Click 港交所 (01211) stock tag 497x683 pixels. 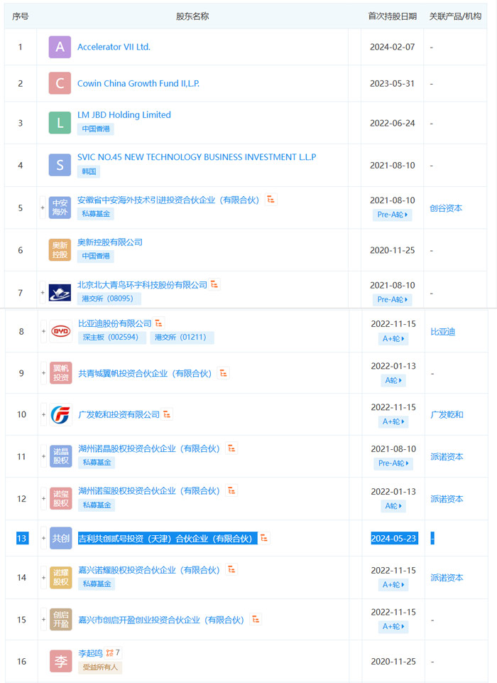pos(182,337)
